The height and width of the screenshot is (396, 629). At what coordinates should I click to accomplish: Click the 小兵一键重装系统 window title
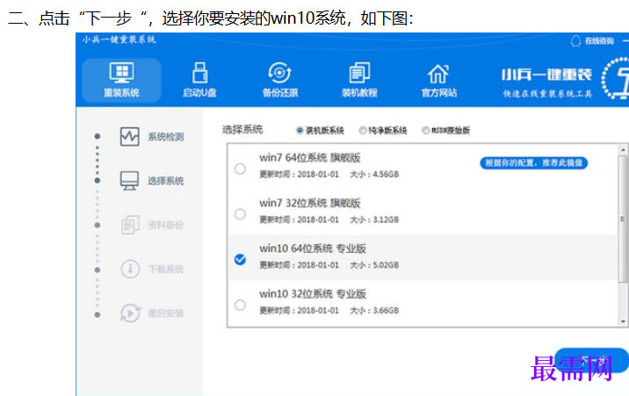(x=119, y=40)
